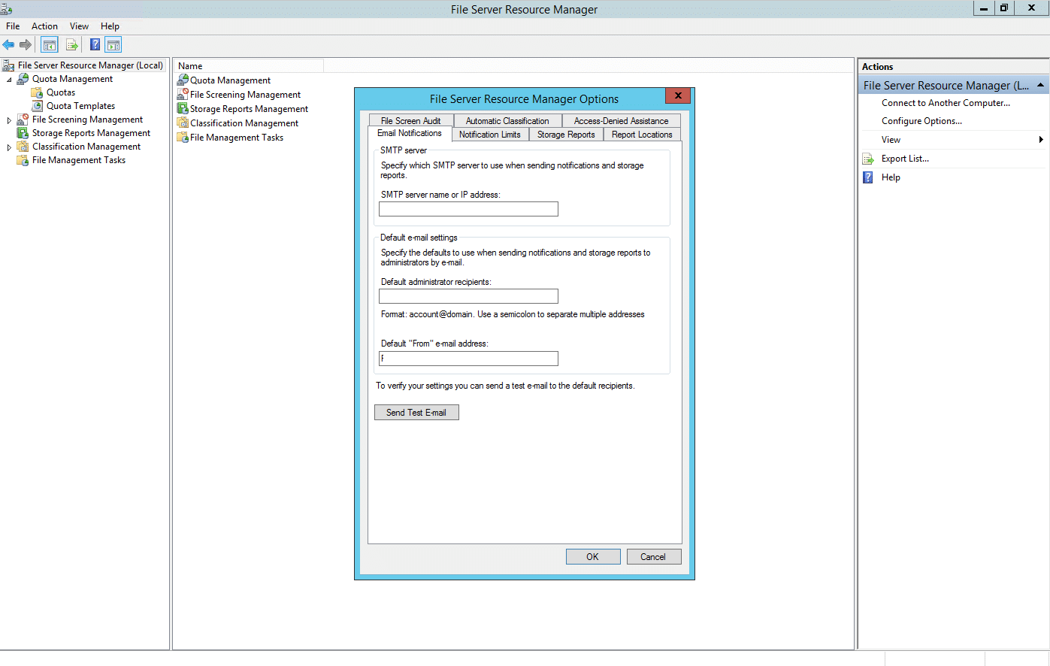Image resolution: width=1050 pixels, height=666 pixels.
Task: Click Show/Hide Console Tree toolbar icon
Action: point(50,45)
